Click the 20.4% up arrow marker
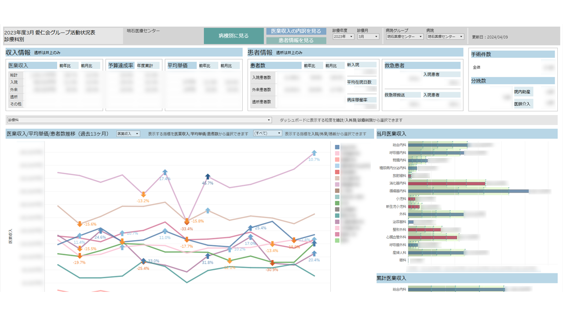This screenshot has height=316, width=563. pyautogui.click(x=314, y=254)
